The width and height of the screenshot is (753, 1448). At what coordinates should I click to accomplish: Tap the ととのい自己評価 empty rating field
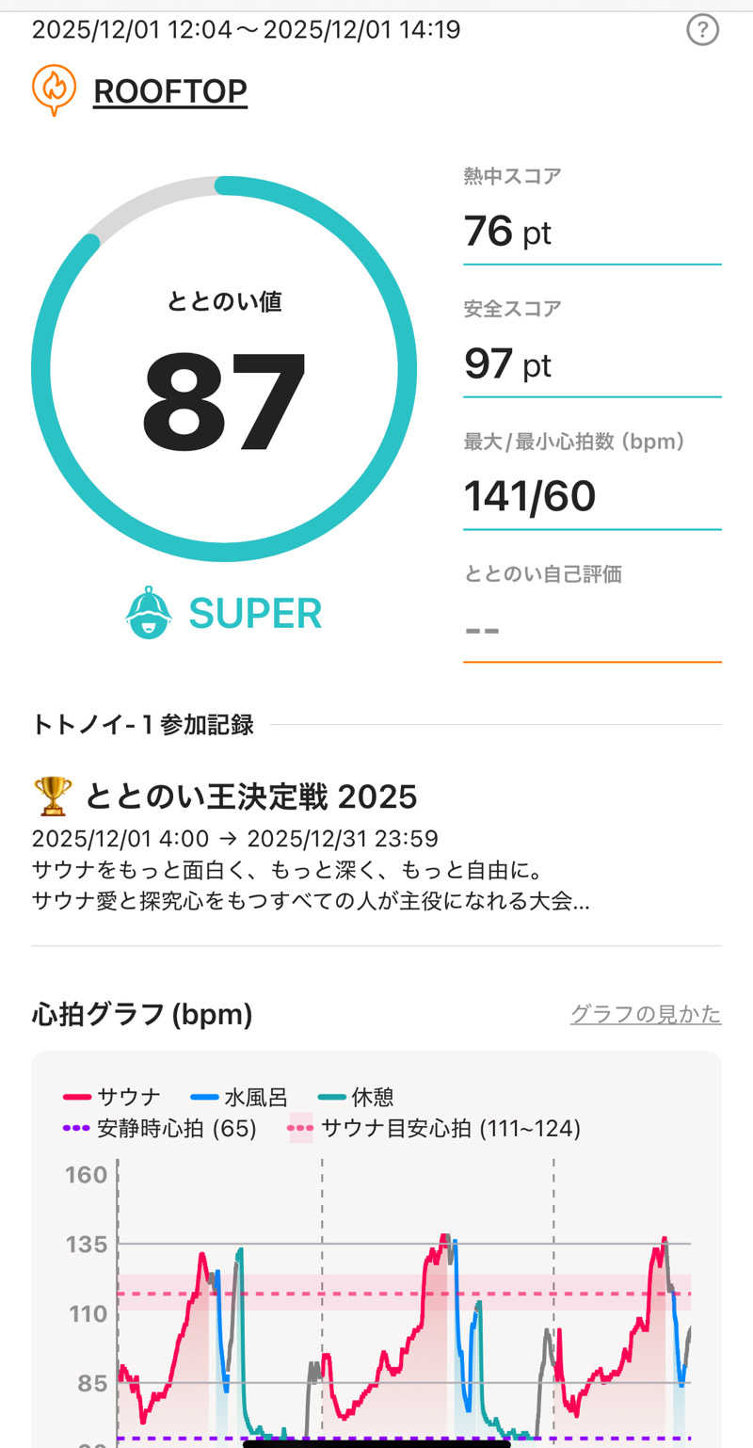pyautogui.click(x=591, y=629)
